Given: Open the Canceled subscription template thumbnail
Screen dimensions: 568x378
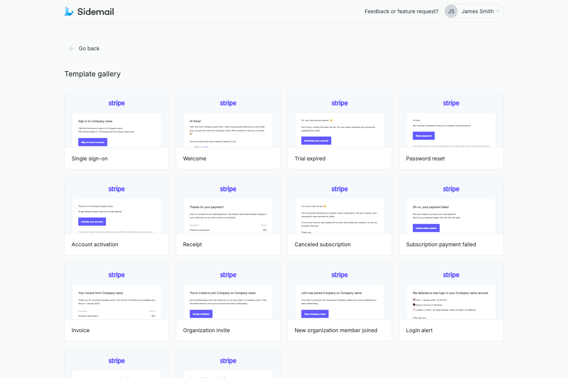Looking at the screenshot, I should pyautogui.click(x=340, y=205).
